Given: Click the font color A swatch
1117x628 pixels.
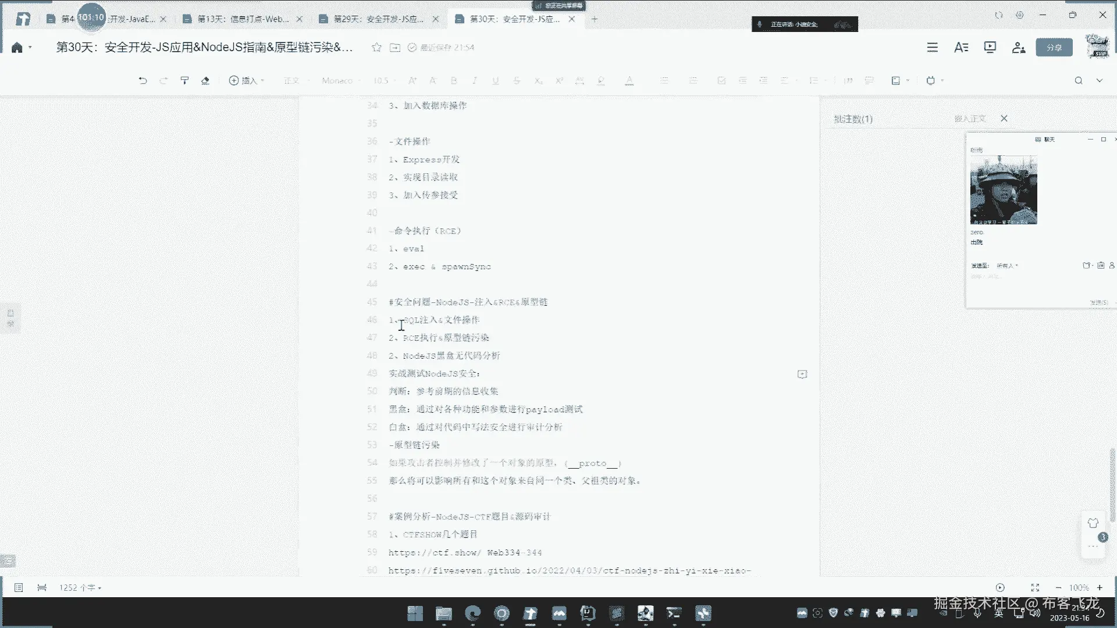Looking at the screenshot, I should point(629,81).
